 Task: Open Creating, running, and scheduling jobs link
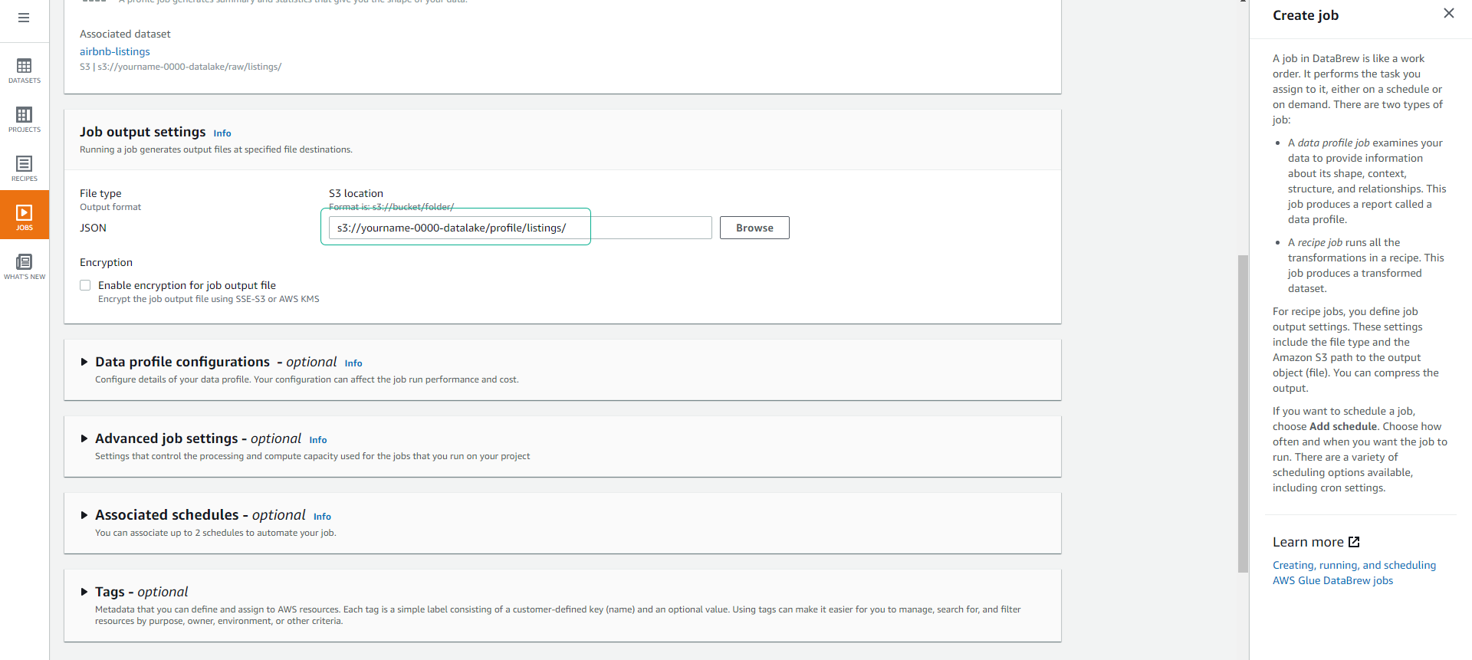(1354, 573)
